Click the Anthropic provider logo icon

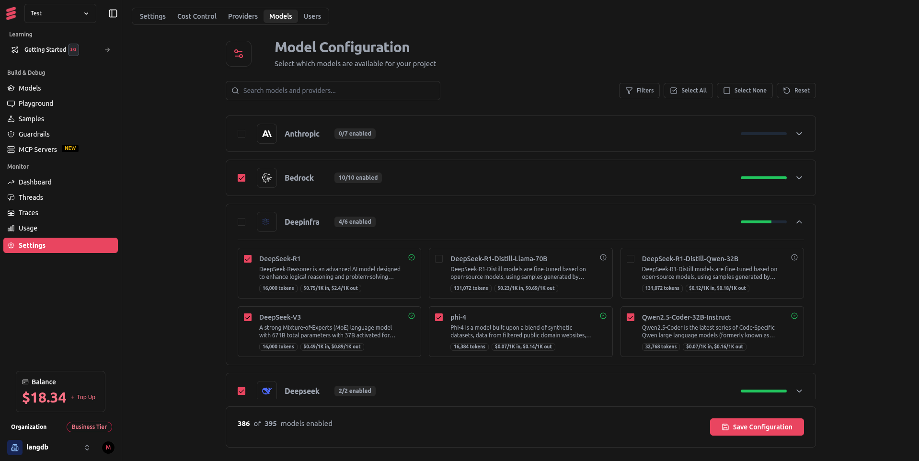[x=267, y=134]
